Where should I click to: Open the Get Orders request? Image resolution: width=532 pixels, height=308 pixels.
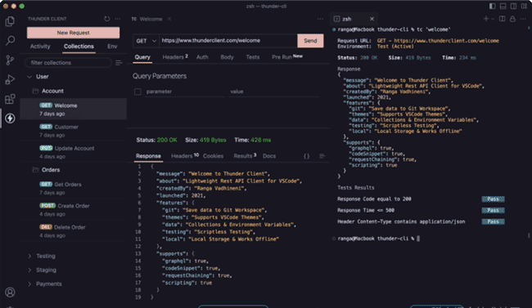coord(74,188)
